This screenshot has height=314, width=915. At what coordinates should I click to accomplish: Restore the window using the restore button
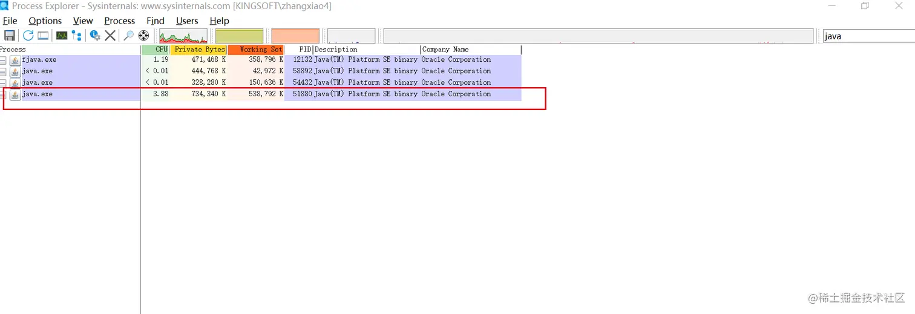pos(865,6)
